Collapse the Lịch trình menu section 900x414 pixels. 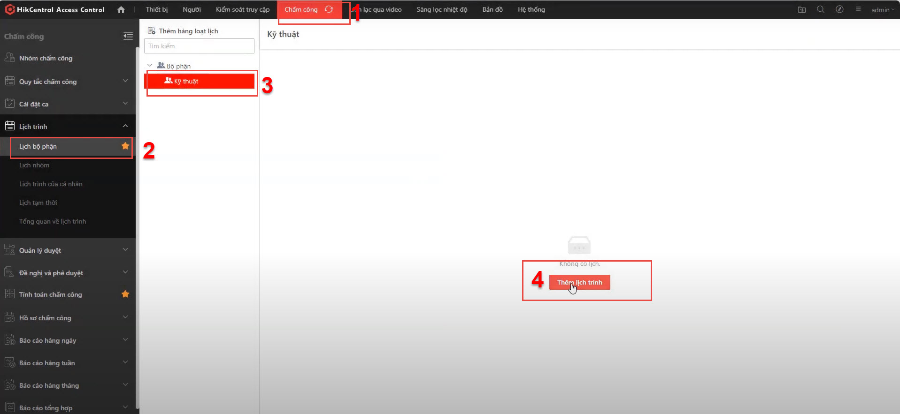[125, 126]
